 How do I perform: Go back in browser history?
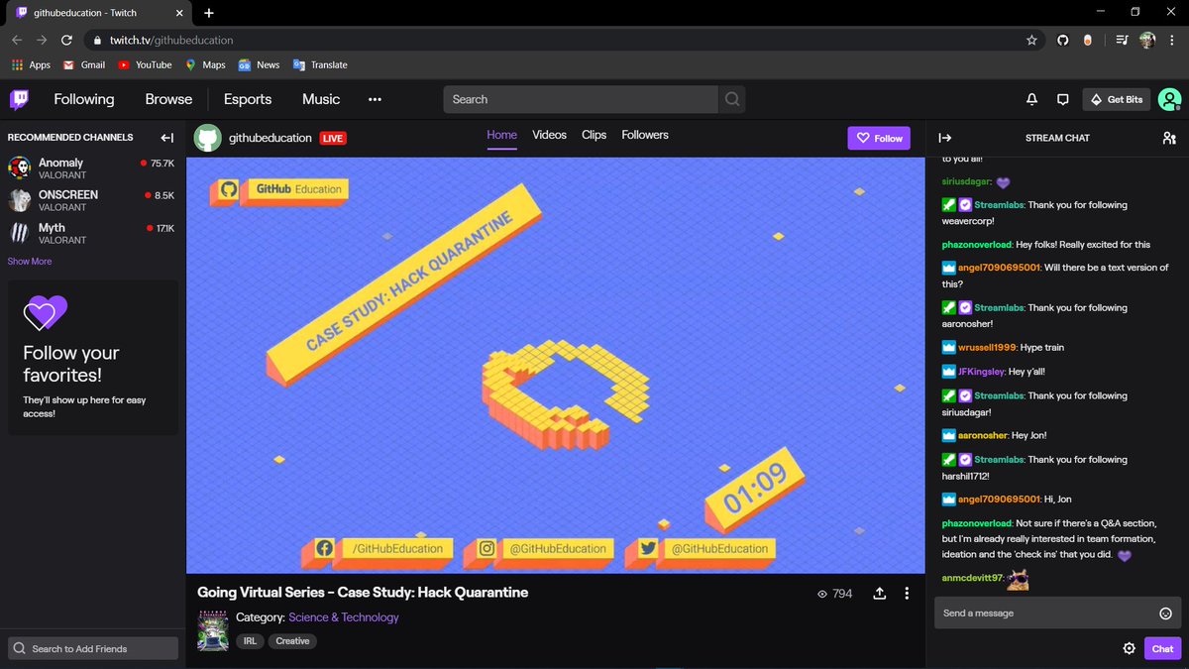[17, 41]
